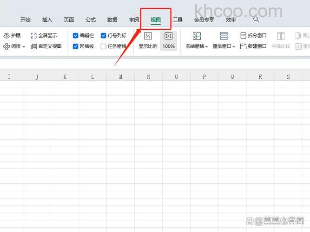The width and height of the screenshot is (310, 232).
Task: Open the 显示比例 zoom dialog
Action: (x=148, y=41)
